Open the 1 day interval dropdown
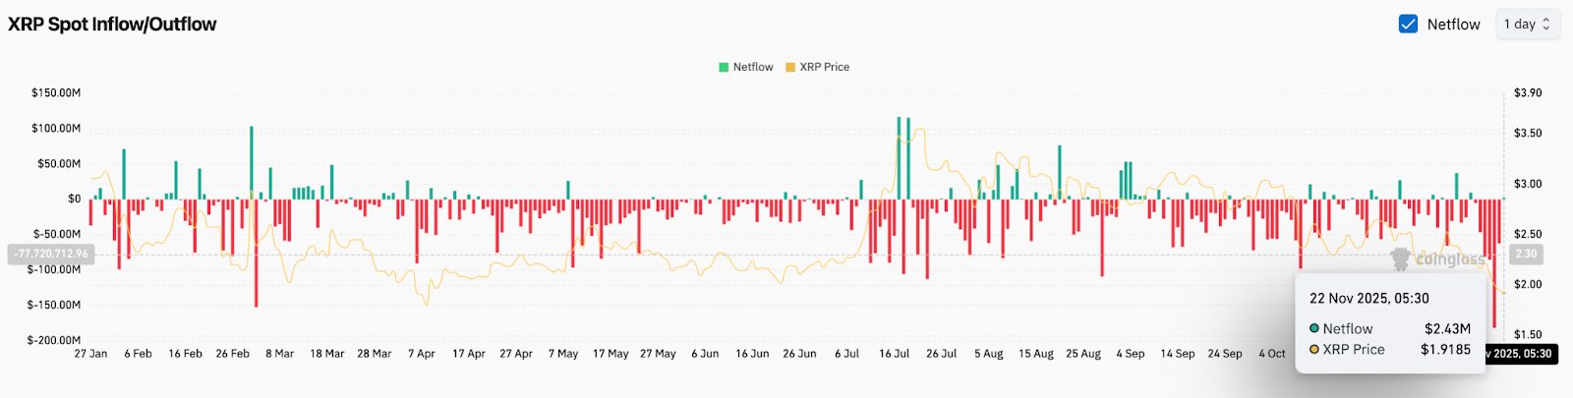This screenshot has width=1573, height=398. click(x=1526, y=25)
